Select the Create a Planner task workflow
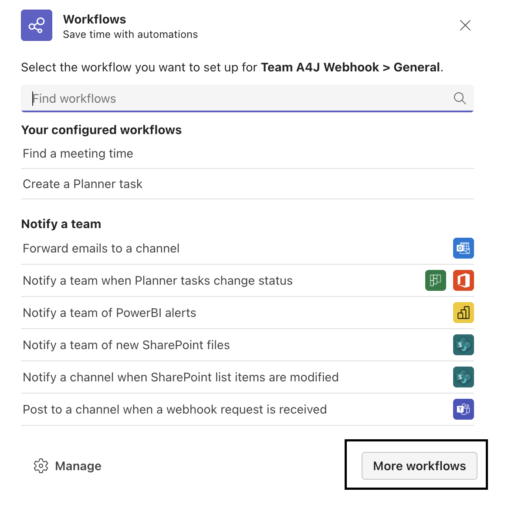508x505 pixels. 82,184
